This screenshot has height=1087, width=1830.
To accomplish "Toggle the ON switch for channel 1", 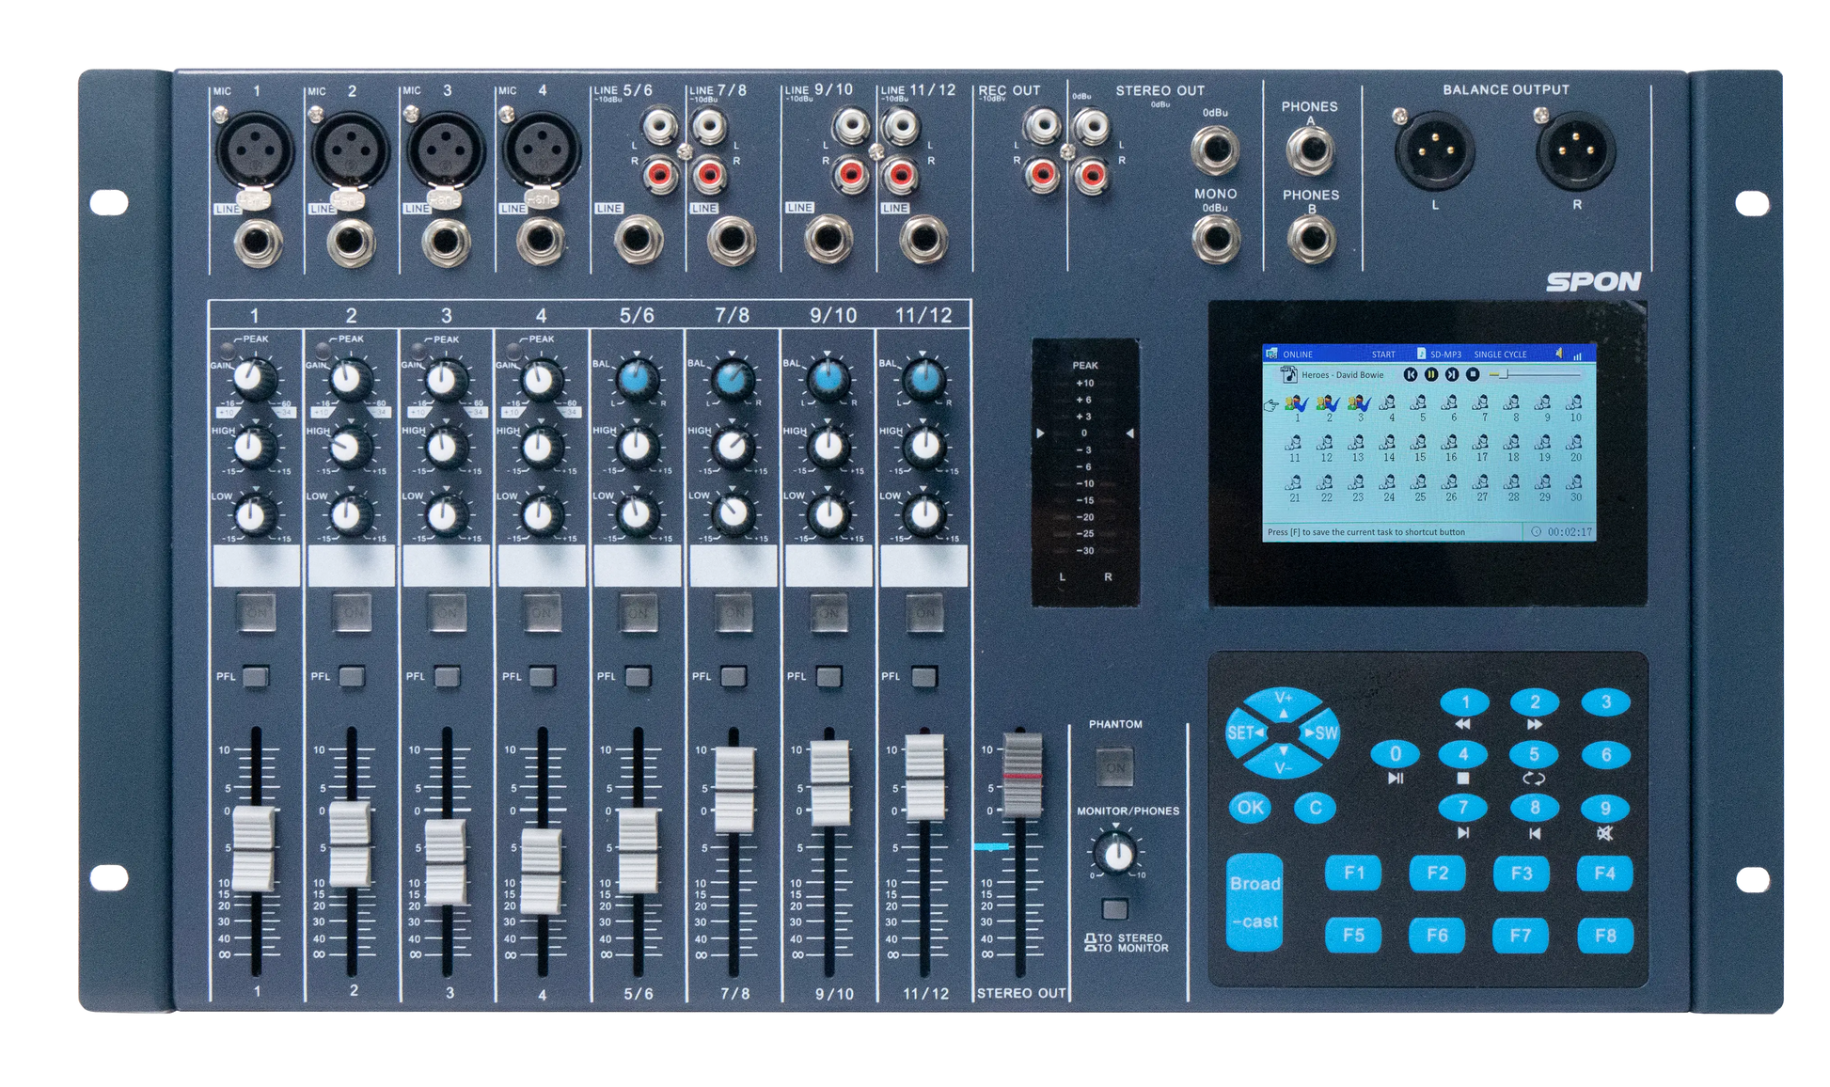I will pos(256,613).
